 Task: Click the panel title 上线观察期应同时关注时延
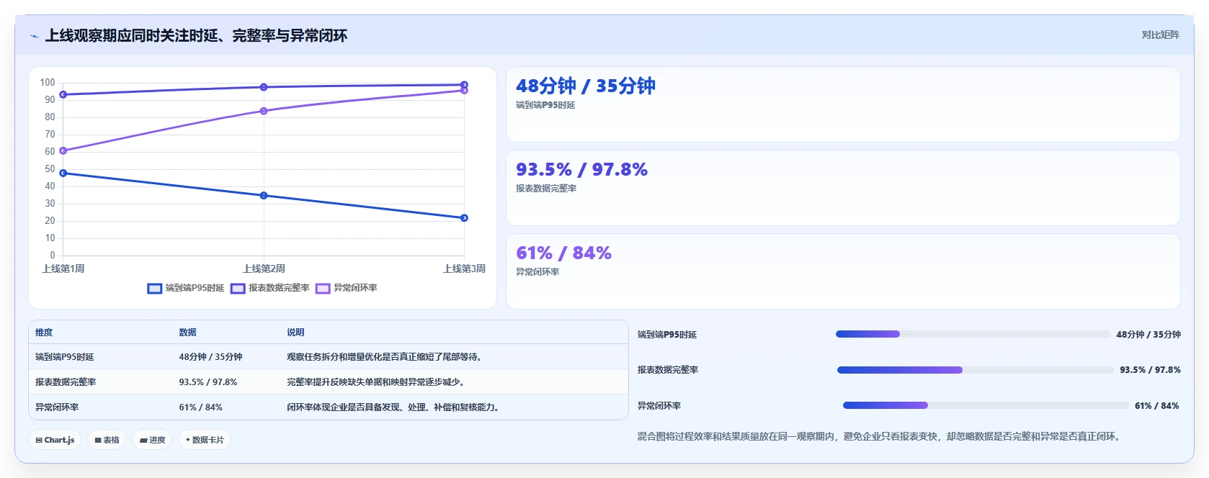tap(196, 35)
